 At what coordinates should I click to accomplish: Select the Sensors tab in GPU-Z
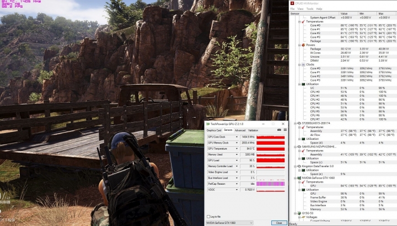tap(228, 130)
